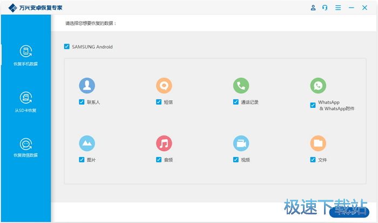Click the 从SD卡恢复 sidebar label

coord(25,110)
